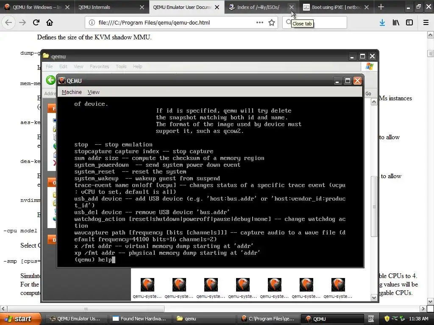Click the browser Back arrow button

pos(8,22)
